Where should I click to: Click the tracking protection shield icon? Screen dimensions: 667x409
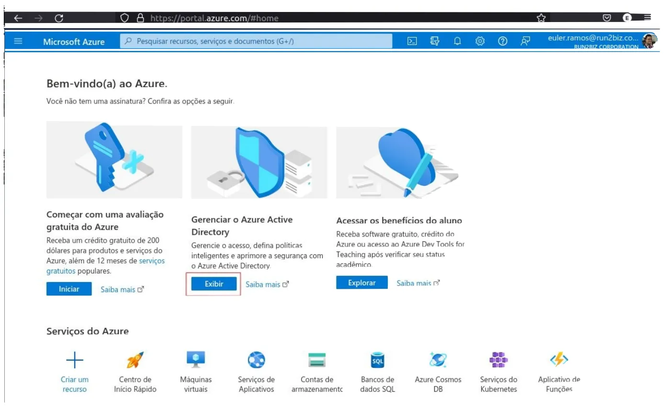(x=125, y=18)
